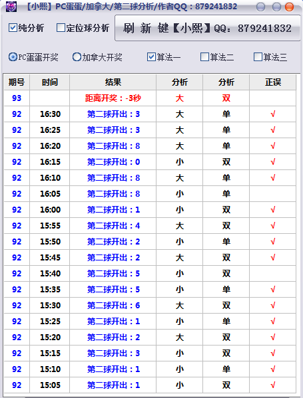Select the 16:20 time cell

click(50, 146)
